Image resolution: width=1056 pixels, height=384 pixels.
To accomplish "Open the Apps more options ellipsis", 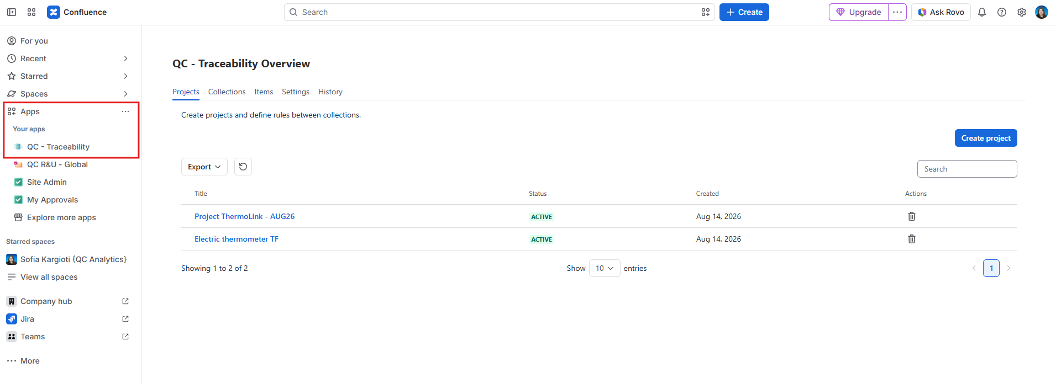I will click(125, 111).
